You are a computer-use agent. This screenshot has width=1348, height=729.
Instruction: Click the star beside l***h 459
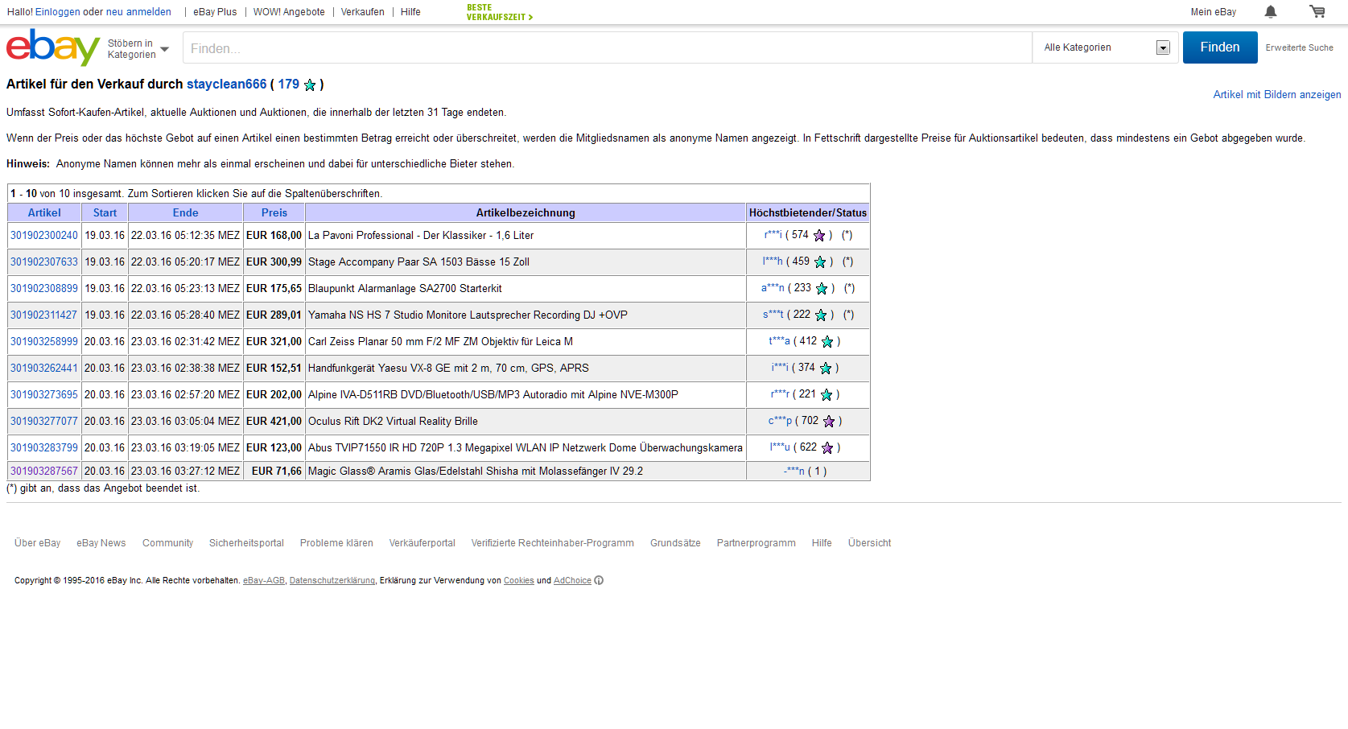[x=820, y=262]
